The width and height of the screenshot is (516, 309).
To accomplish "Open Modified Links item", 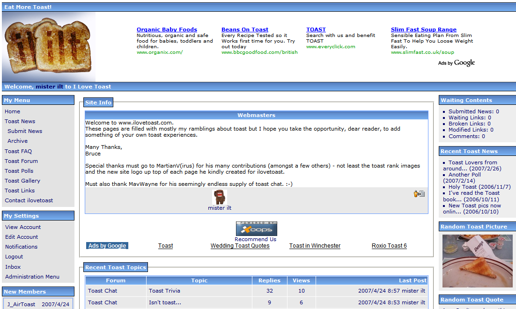I will 471,130.
